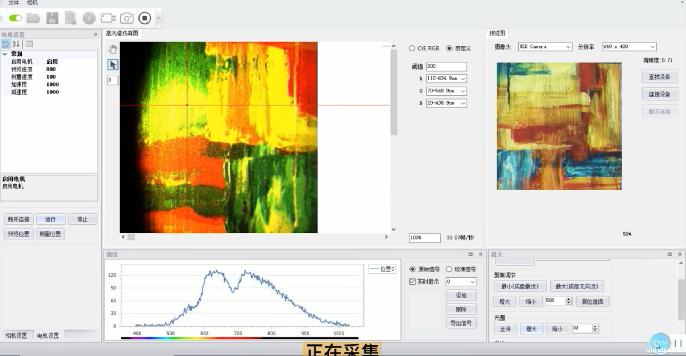The width and height of the screenshot is (686, 356).
Task: Select the 预览图 tab
Action: tap(497, 33)
